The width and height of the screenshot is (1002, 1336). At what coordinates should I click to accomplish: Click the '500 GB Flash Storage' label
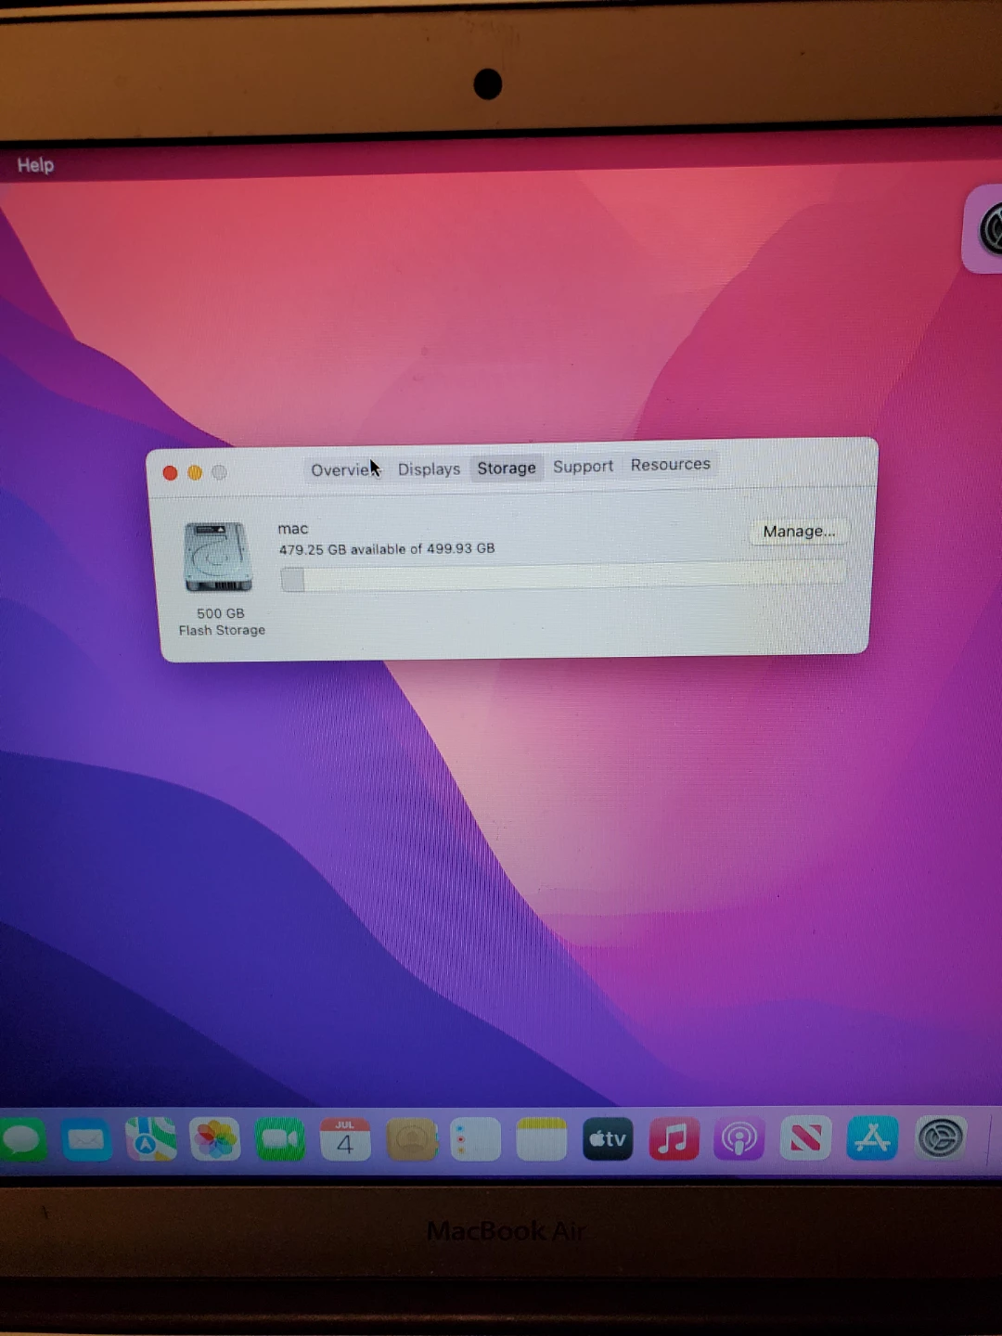pos(222,622)
